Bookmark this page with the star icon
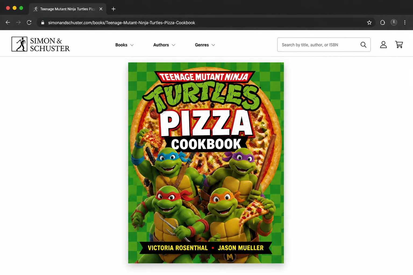This screenshot has width=413, height=275. (x=369, y=23)
